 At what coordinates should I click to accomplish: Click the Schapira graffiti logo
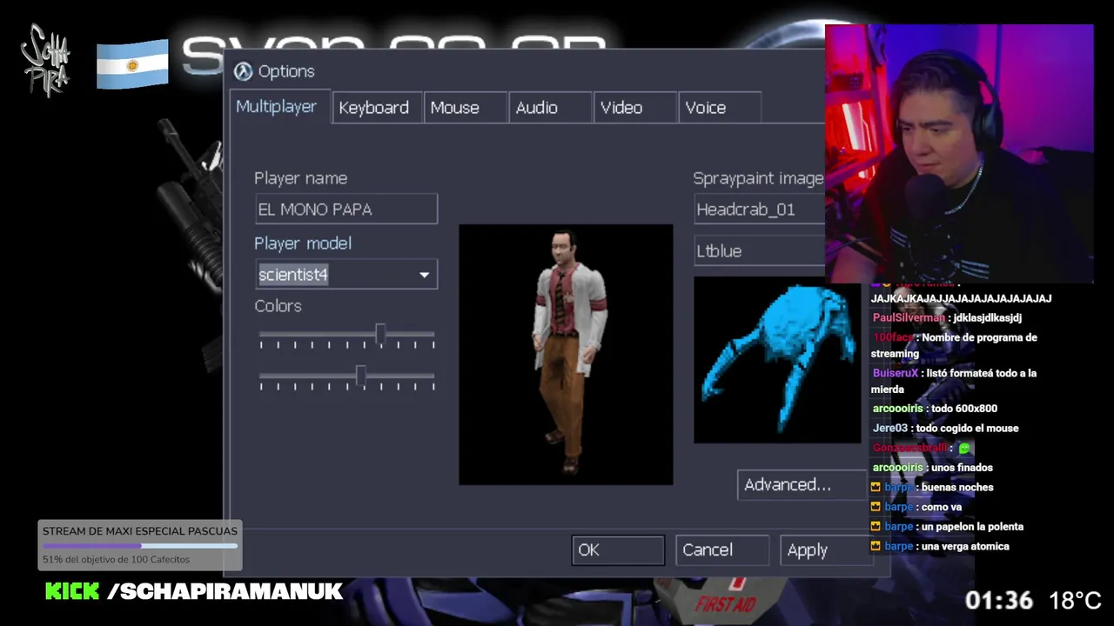pos(45,59)
